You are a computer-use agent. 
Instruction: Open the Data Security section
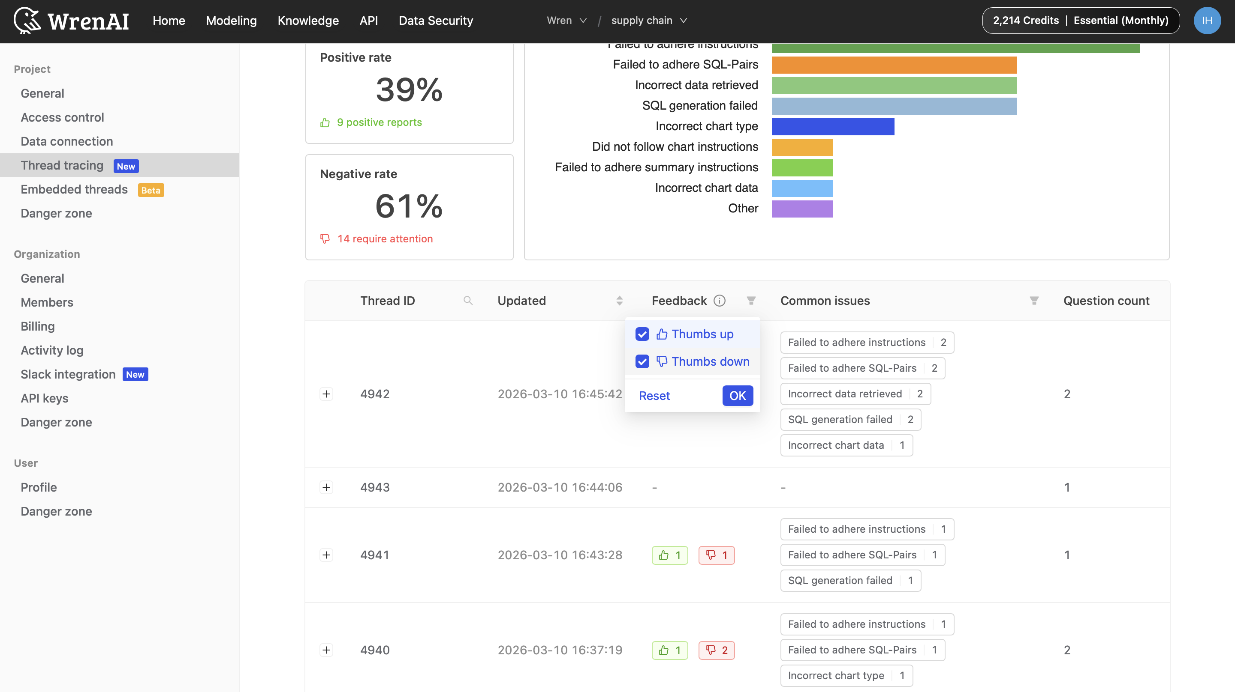pyautogui.click(x=436, y=20)
